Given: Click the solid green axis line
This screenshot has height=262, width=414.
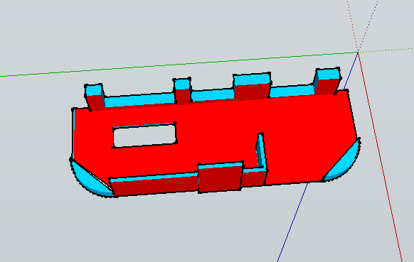Looking at the screenshot, I should (179, 64).
